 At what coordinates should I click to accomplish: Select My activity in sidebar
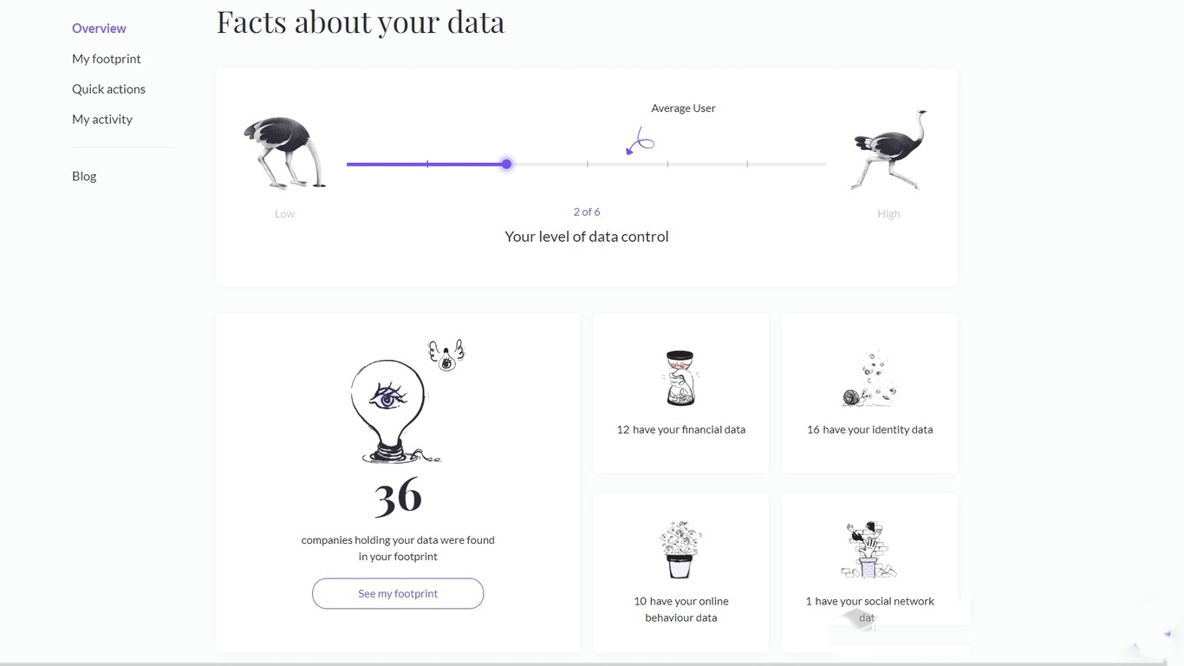tap(102, 120)
